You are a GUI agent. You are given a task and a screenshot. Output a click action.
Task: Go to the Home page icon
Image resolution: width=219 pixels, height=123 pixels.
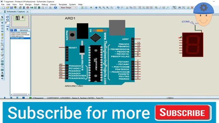(x=20, y=8)
